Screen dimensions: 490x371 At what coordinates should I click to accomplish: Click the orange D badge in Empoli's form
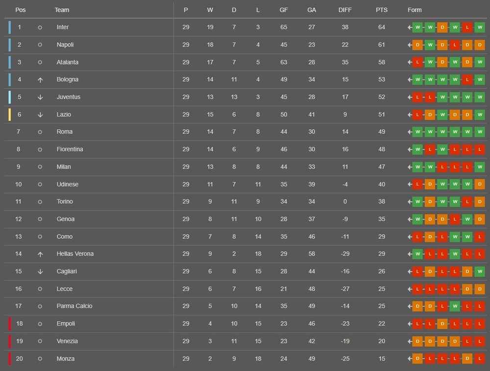click(x=442, y=324)
